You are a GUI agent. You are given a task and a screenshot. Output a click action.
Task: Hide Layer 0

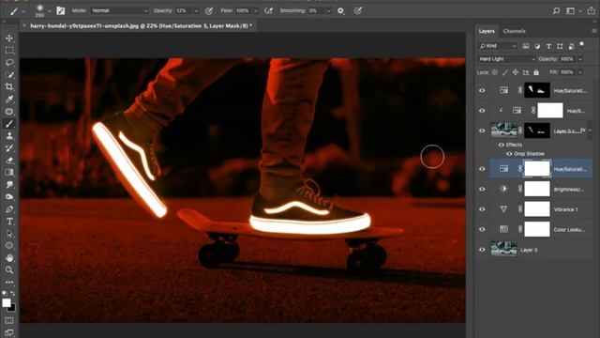click(482, 250)
